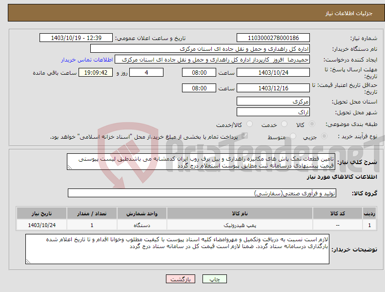Click the resize handle of description textarea
The width and height of the screenshot is (385, 292).
[x=70, y=167]
